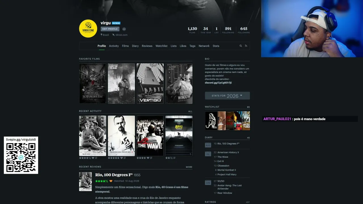363x204 pixels.
Task: Open the Avatar Aang: The Last Airbender entry
Action: (230, 187)
